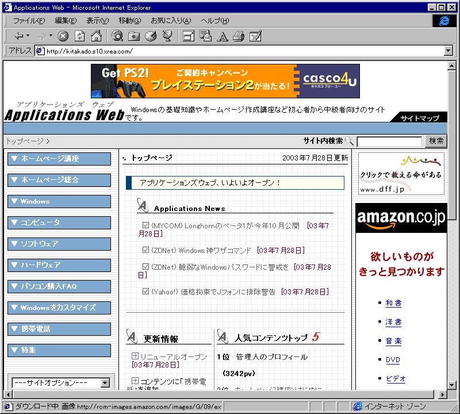The height and width of the screenshot is (414, 460).
Task: Expand the Windows sidebar menu
Action: 59,201
